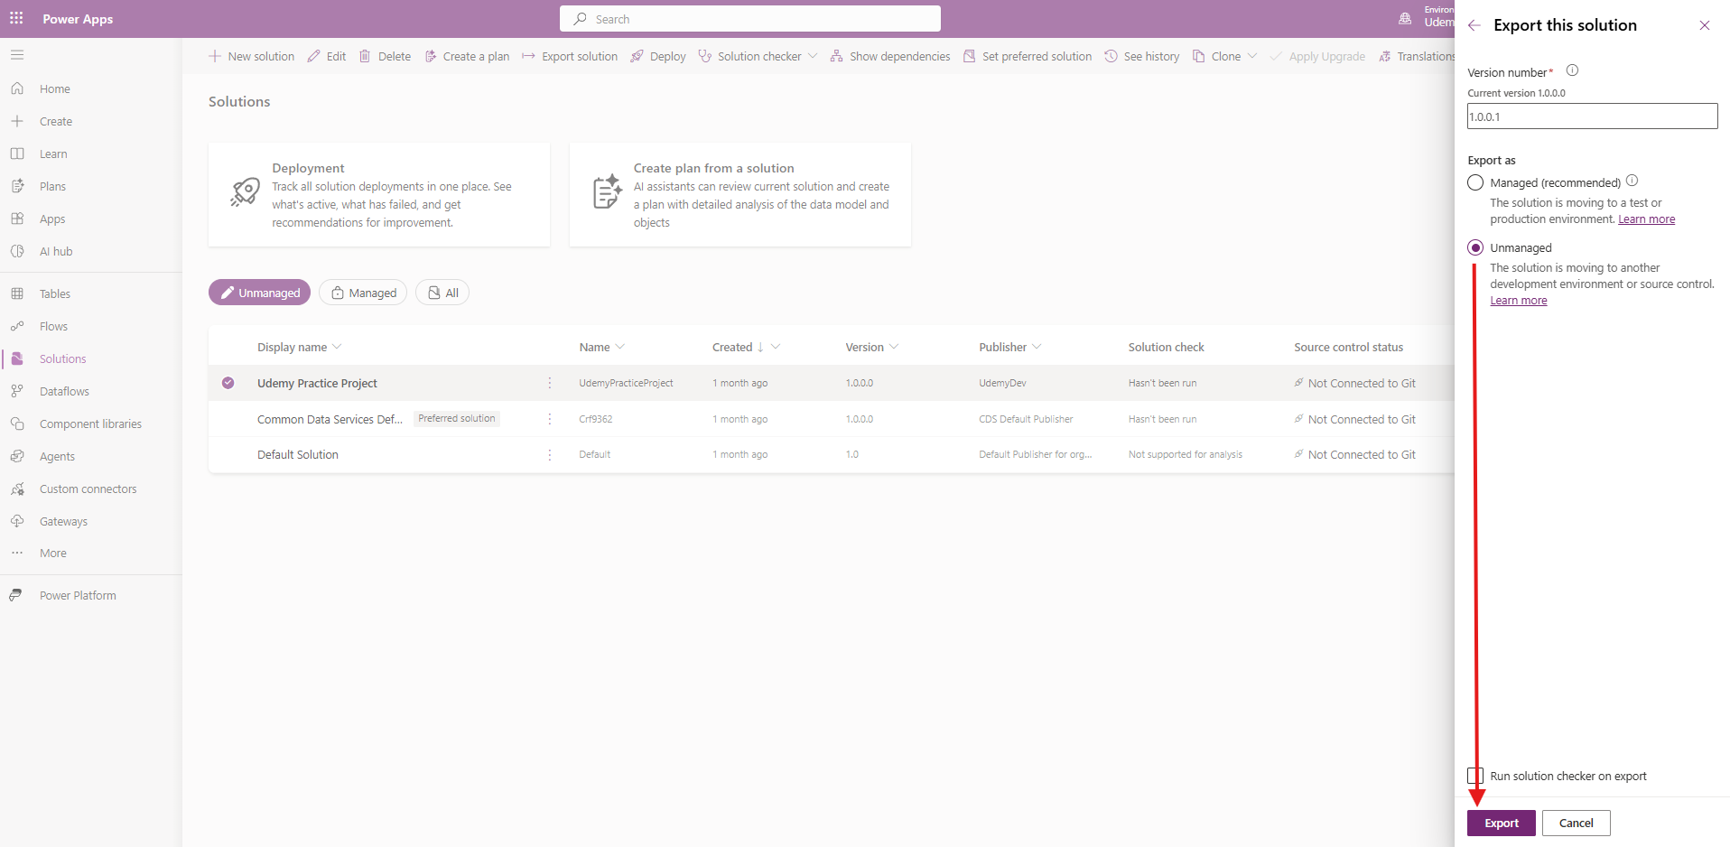Click the version number input field
1730x847 pixels.
click(1592, 116)
